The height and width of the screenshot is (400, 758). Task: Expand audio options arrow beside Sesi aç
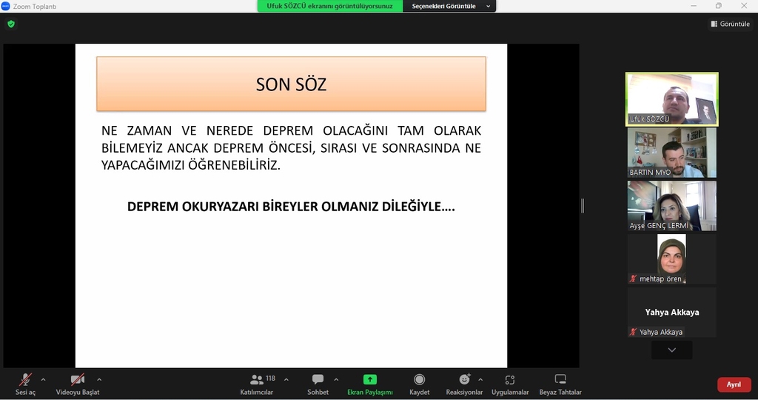point(43,380)
